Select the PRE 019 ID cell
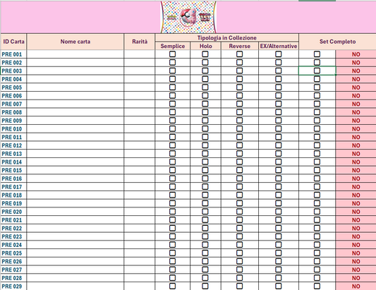The image size is (376, 290). pyautogui.click(x=13, y=203)
